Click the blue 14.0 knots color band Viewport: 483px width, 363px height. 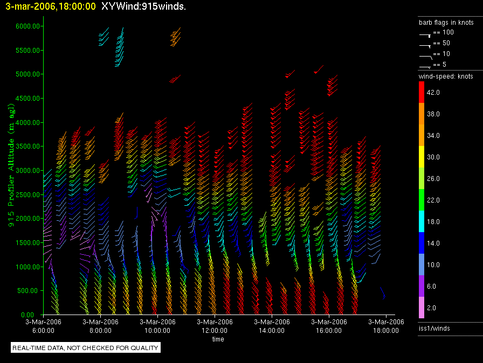[x=422, y=243]
